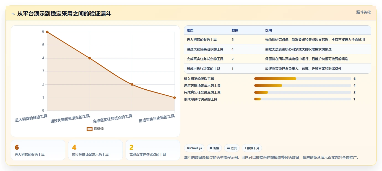Click the 维度 table column header
Viewport: 382px width, 171px height.
(x=190, y=30)
